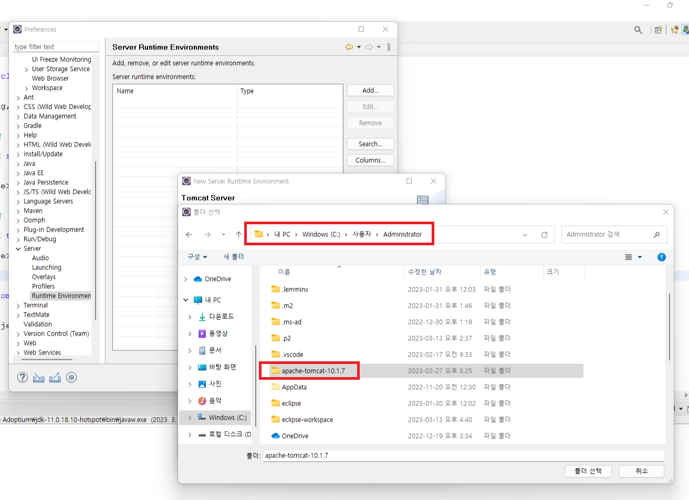
Task: Select 동영상 in the navigation pane
Action: [218, 334]
